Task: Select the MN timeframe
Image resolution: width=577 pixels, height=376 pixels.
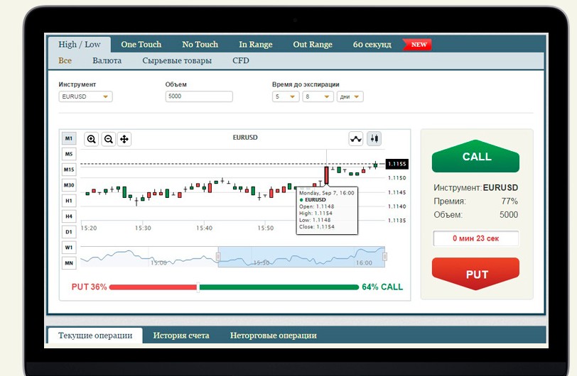Action: pos(69,263)
